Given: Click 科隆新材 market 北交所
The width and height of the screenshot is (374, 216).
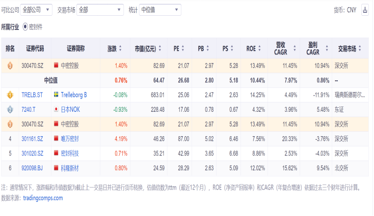Looking at the screenshot, I should [341, 168].
